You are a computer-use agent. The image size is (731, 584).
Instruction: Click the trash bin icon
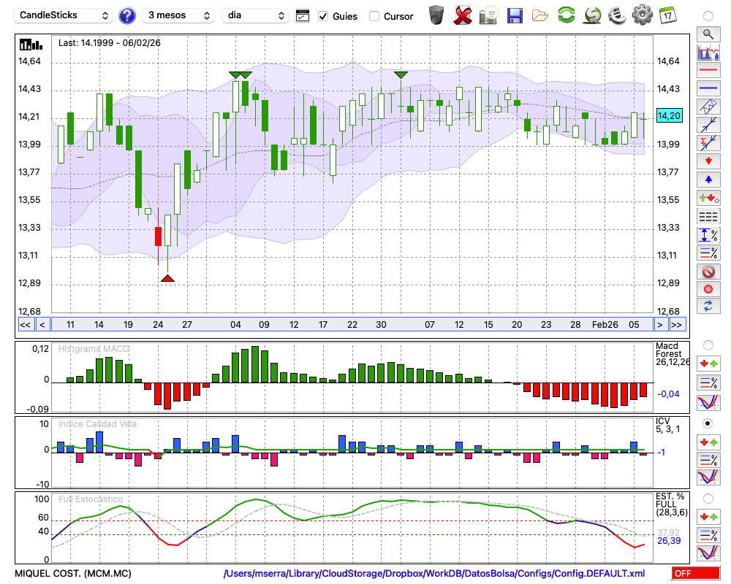pos(436,15)
